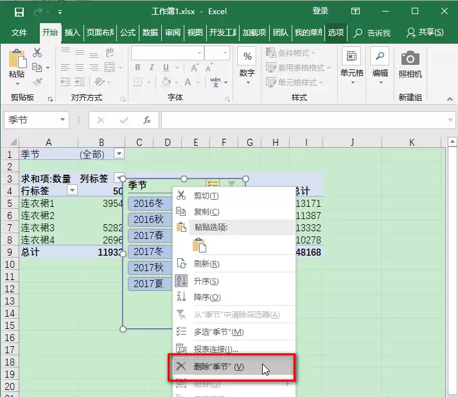Toggle multi-select icon on 季节 slicer header
This screenshot has height=397, width=458.
pyautogui.click(x=213, y=184)
